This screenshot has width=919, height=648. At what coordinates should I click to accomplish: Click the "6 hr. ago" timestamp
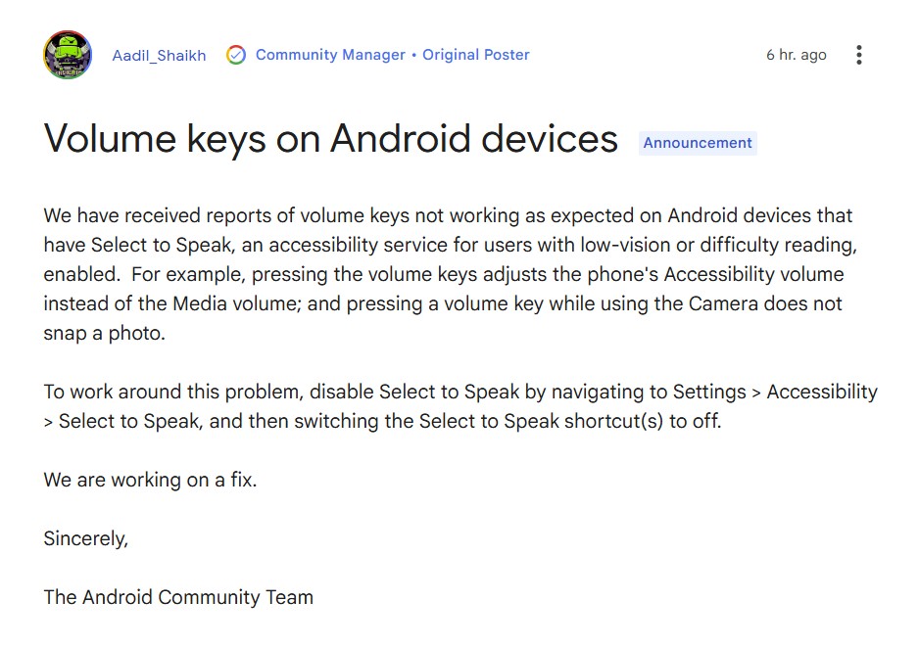tap(796, 55)
